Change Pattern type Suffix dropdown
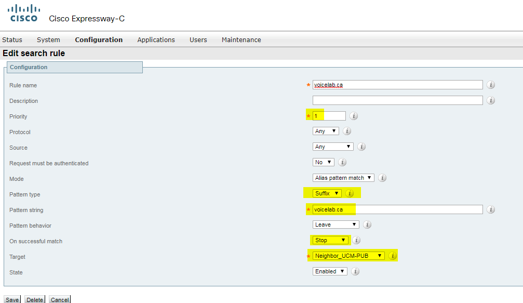The height and width of the screenshot is (303, 523). click(x=327, y=193)
